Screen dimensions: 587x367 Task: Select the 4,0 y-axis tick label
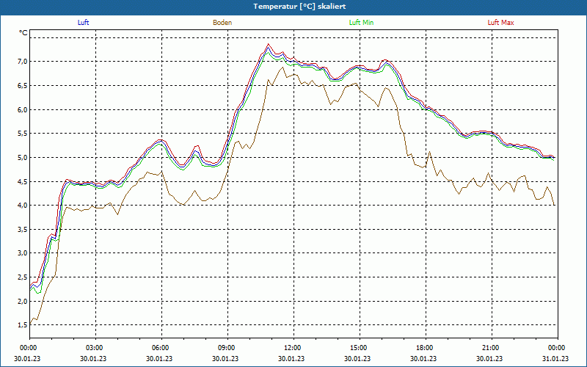point(22,206)
